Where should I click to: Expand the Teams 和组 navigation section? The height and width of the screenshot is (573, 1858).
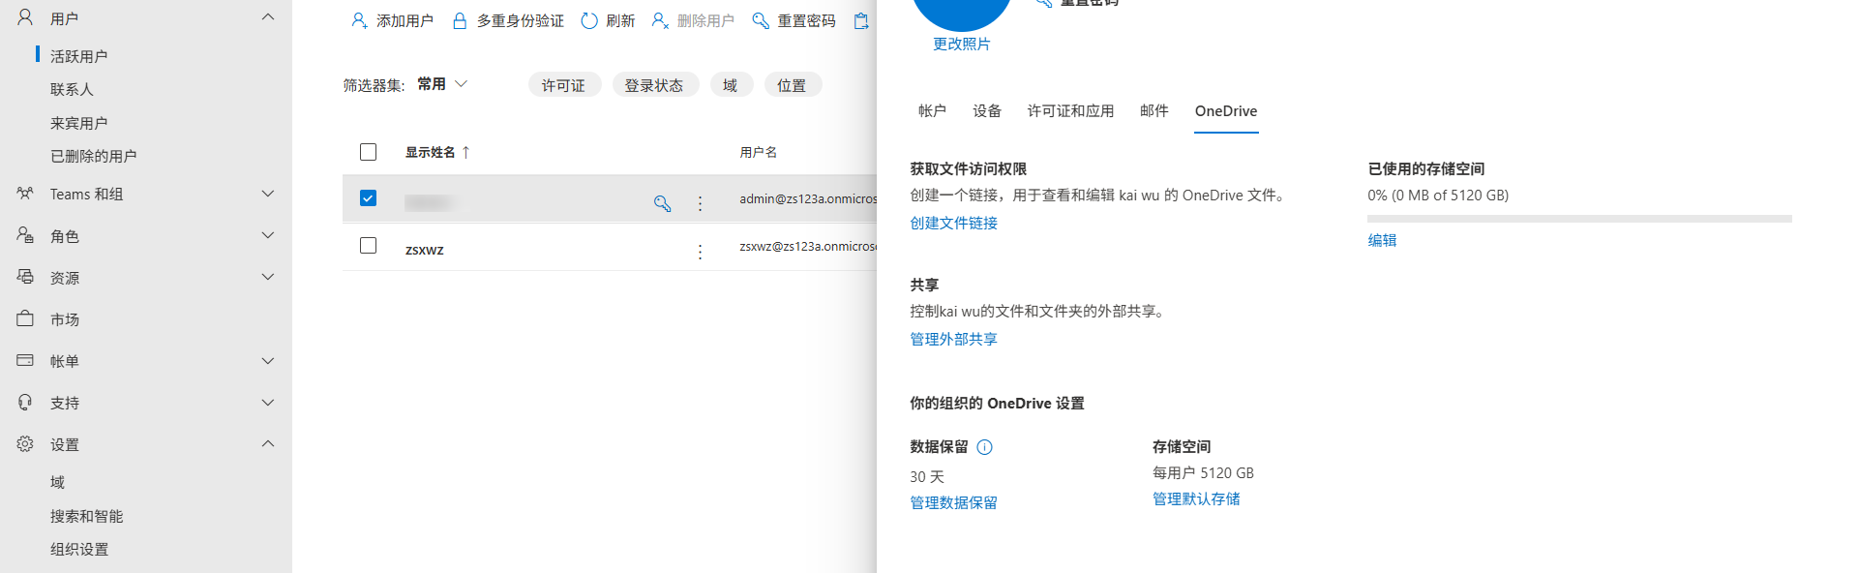(x=268, y=194)
